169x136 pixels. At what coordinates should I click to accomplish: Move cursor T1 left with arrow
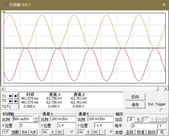10,96
